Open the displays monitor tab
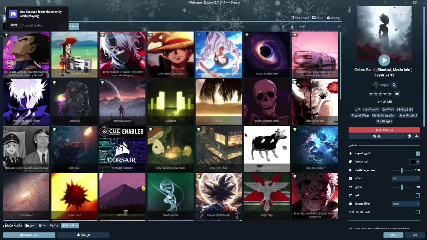The width and height of the screenshot is (427, 240). coord(318,18)
